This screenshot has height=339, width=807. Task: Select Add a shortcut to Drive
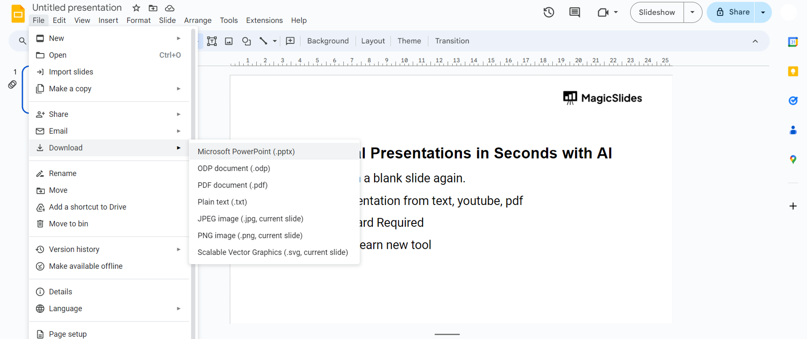(x=109, y=207)
